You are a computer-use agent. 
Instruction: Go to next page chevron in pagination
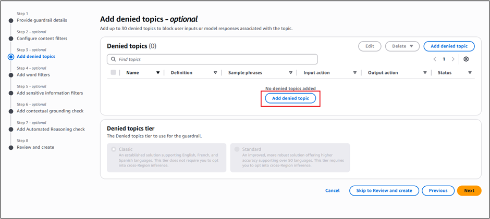pyautogui.click(x=453, y=59)
